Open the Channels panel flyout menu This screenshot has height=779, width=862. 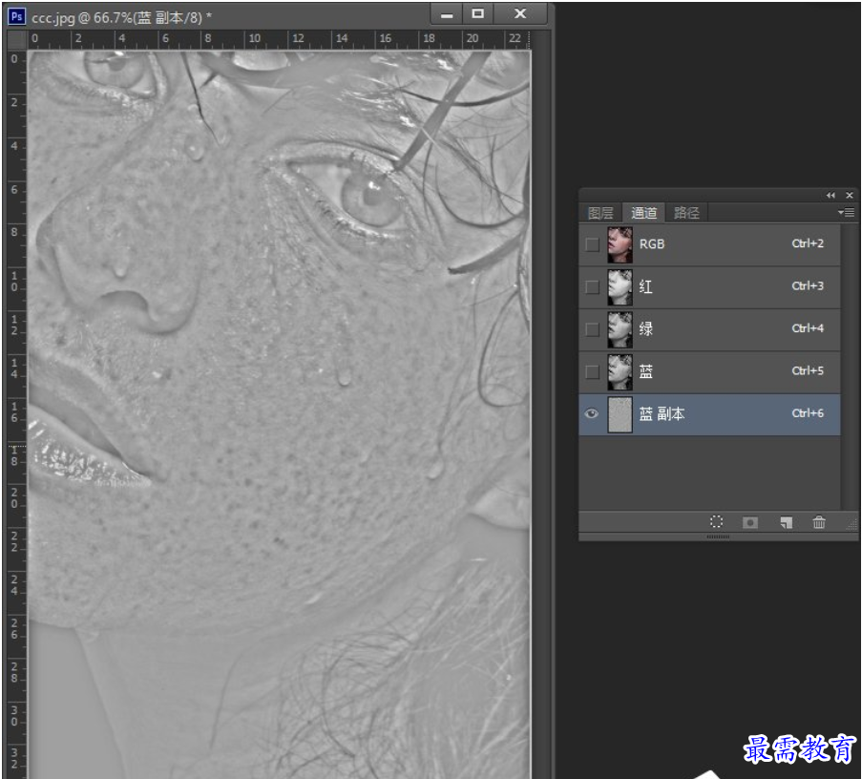click(x=846, y=212)
